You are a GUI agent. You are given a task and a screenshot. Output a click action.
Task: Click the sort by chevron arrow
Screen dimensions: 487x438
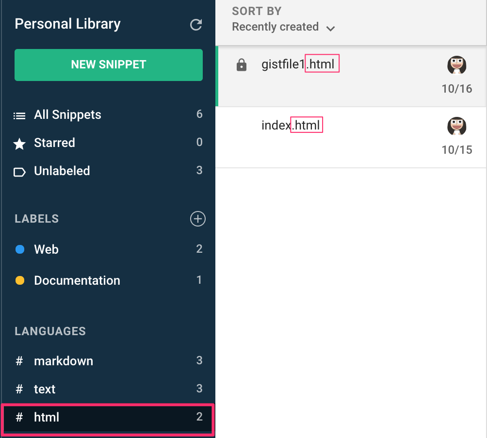click(x=331, y=28)
